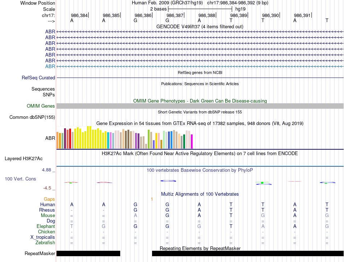Click the shorter left RepeatMasker black block
The height and width of the screenshot is (262, 344).
88,253
